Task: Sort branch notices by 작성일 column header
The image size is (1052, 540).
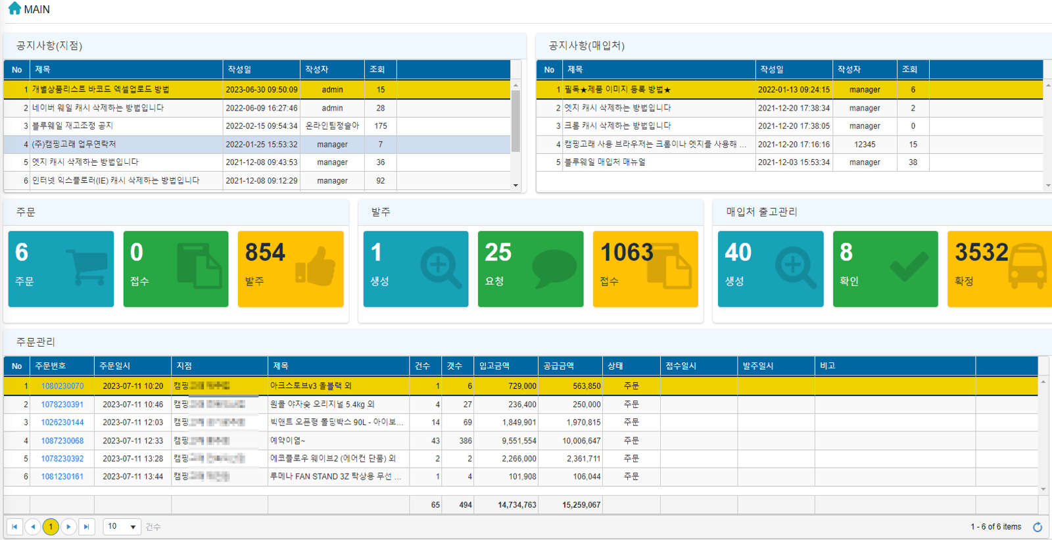Action: pos(240,70)
